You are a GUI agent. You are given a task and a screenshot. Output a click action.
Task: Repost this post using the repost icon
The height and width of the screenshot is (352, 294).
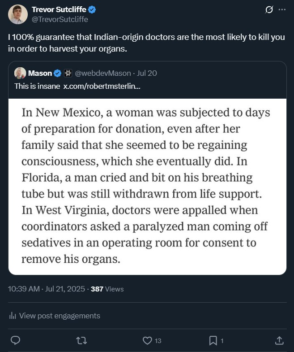click(81, 340)
